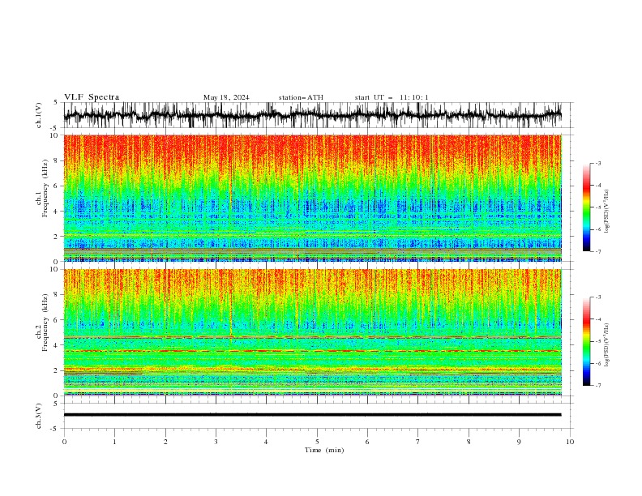642x496 pixels.
Task: Click time axis tick label "2"
Action: [165, 442]
